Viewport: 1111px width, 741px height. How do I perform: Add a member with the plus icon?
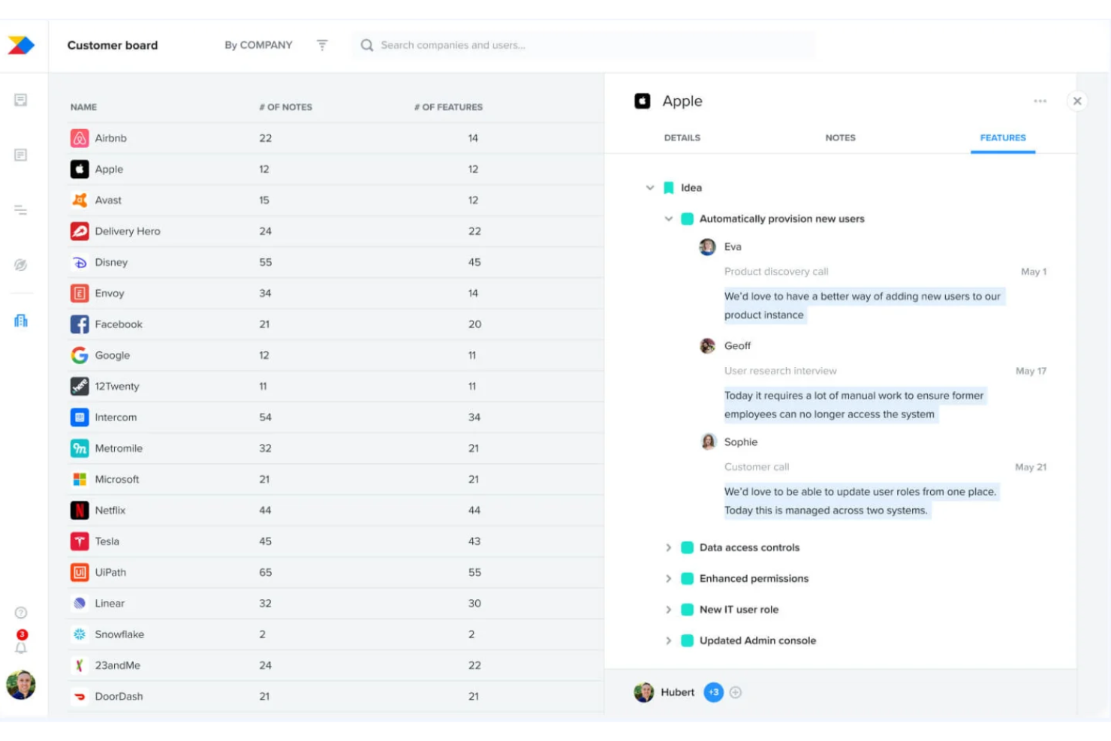point(736,692)
